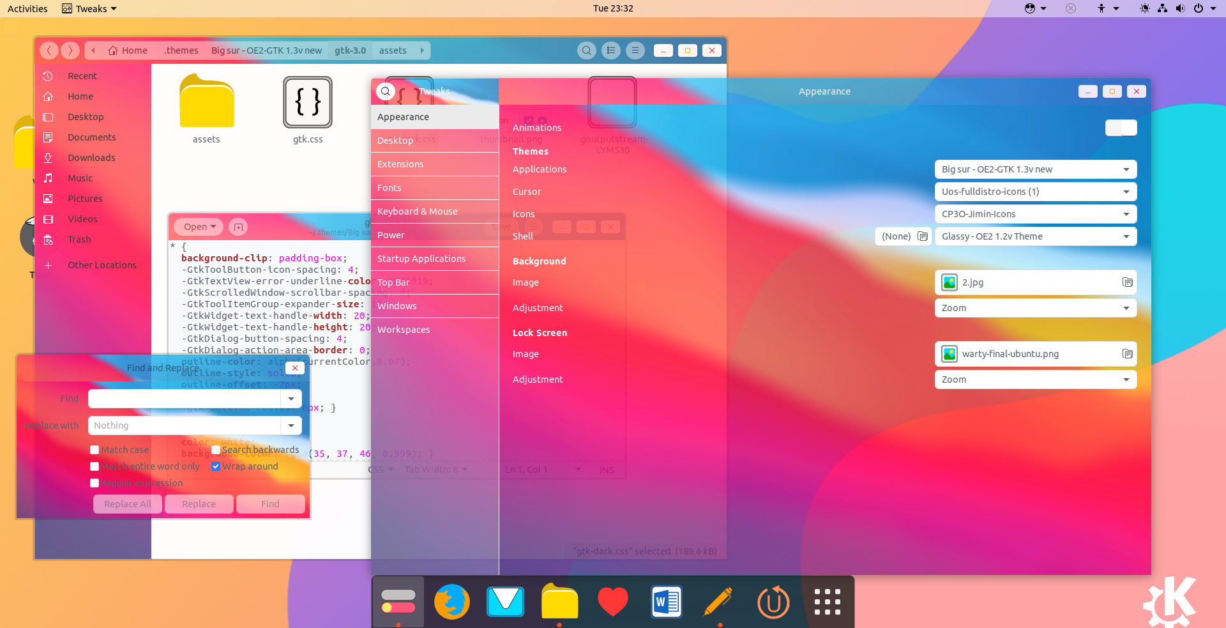The width and height of the screenshot is (1226, 628).
Task: Click the search icon in Tweaks header
Action: click(x=386, y=91)
